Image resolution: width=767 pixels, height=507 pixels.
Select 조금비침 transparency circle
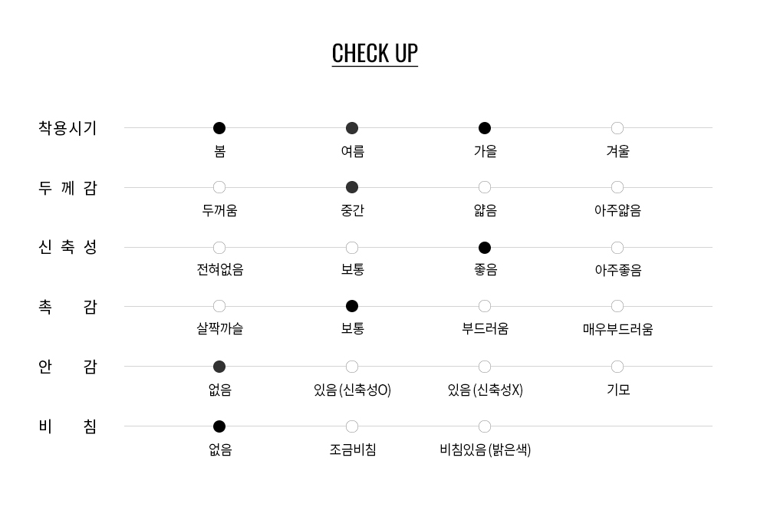(x=352, y=426)
